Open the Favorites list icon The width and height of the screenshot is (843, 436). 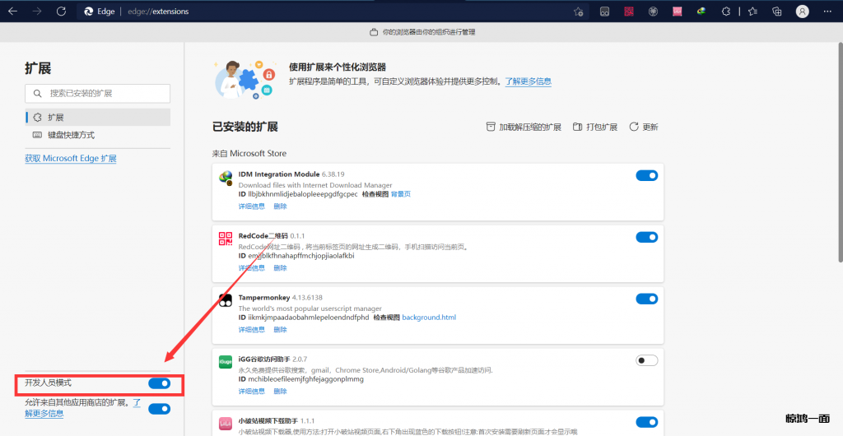752,12
